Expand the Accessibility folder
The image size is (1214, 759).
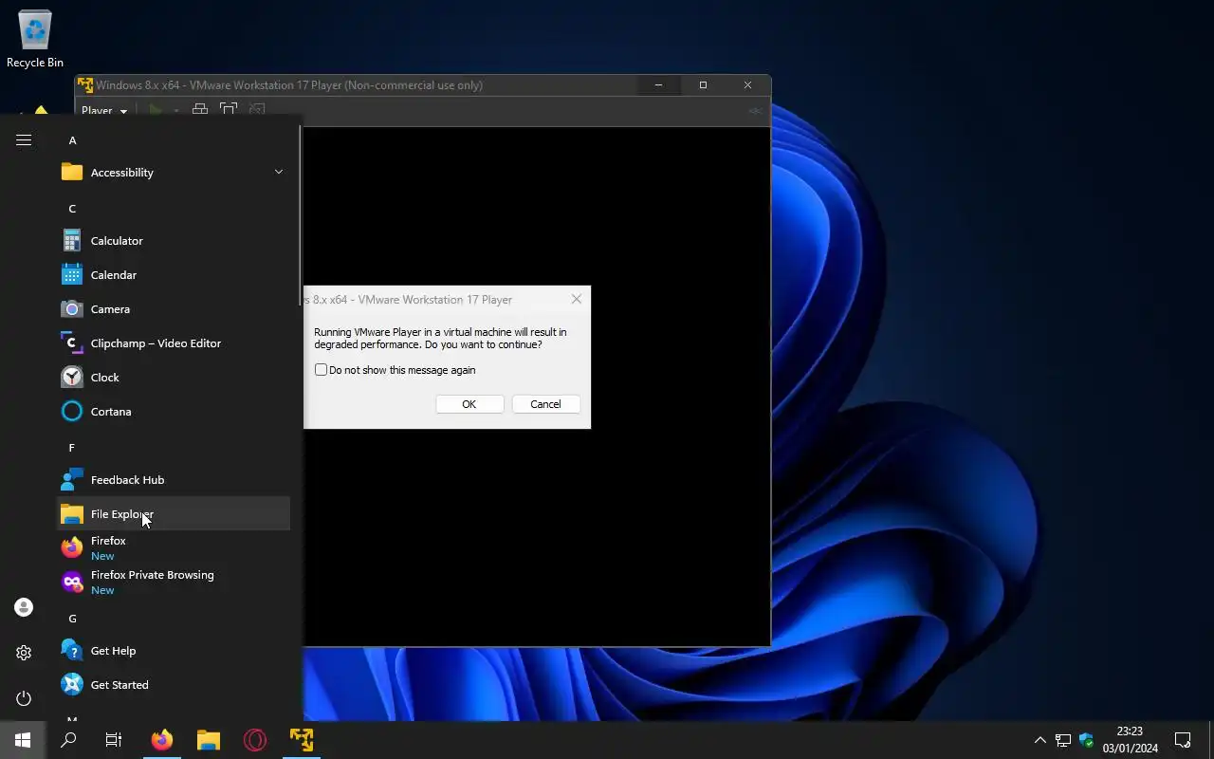[174, 173]
